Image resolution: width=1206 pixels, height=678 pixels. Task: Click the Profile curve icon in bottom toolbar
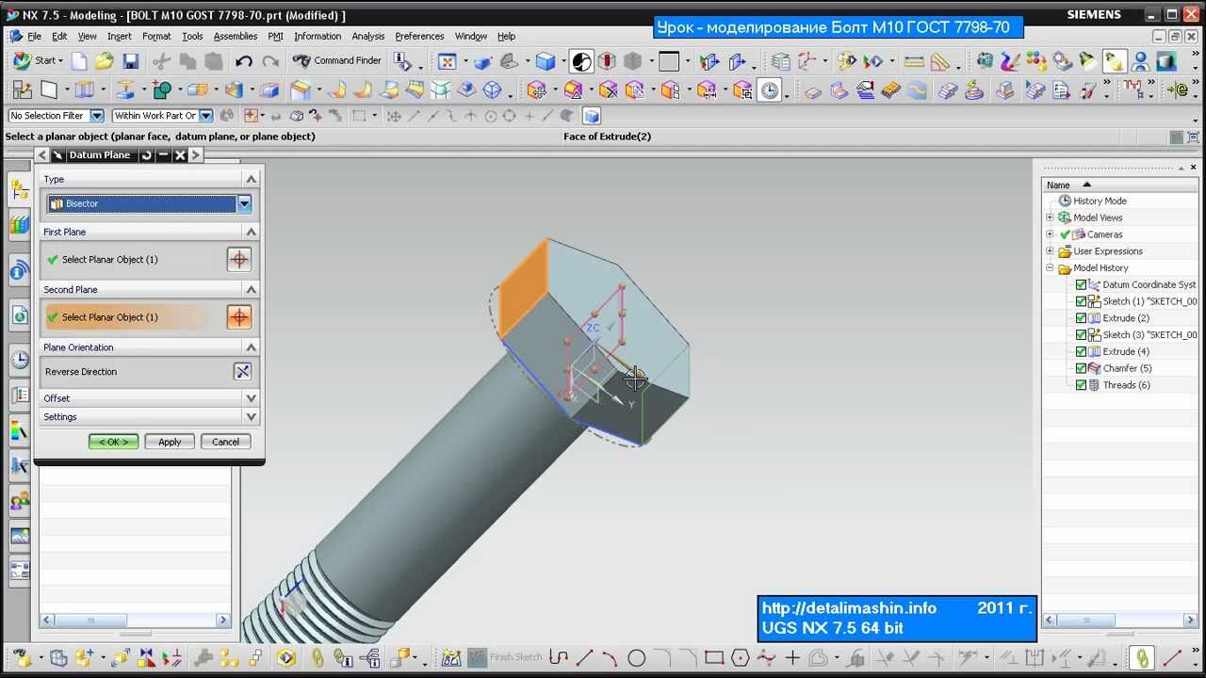pyautogui.click(x=559, y=657)
